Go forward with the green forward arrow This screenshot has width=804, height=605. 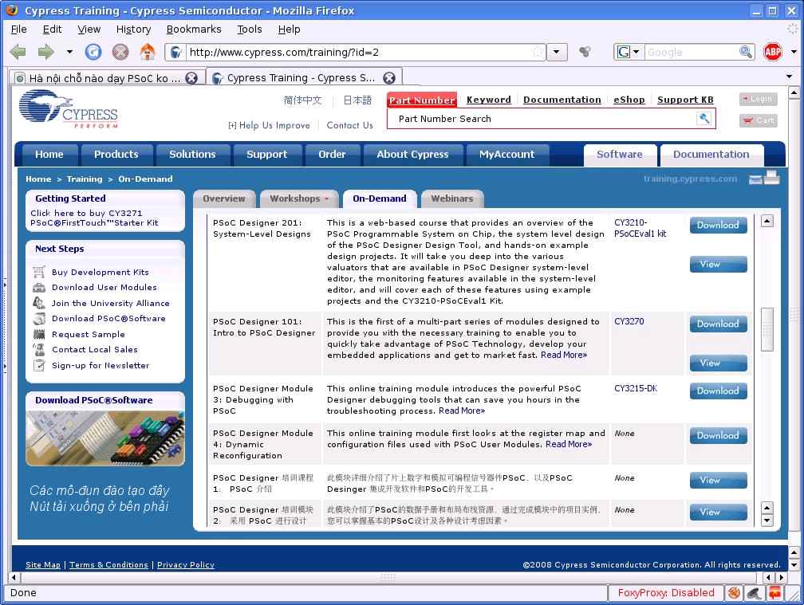click(x=45, y=52)
